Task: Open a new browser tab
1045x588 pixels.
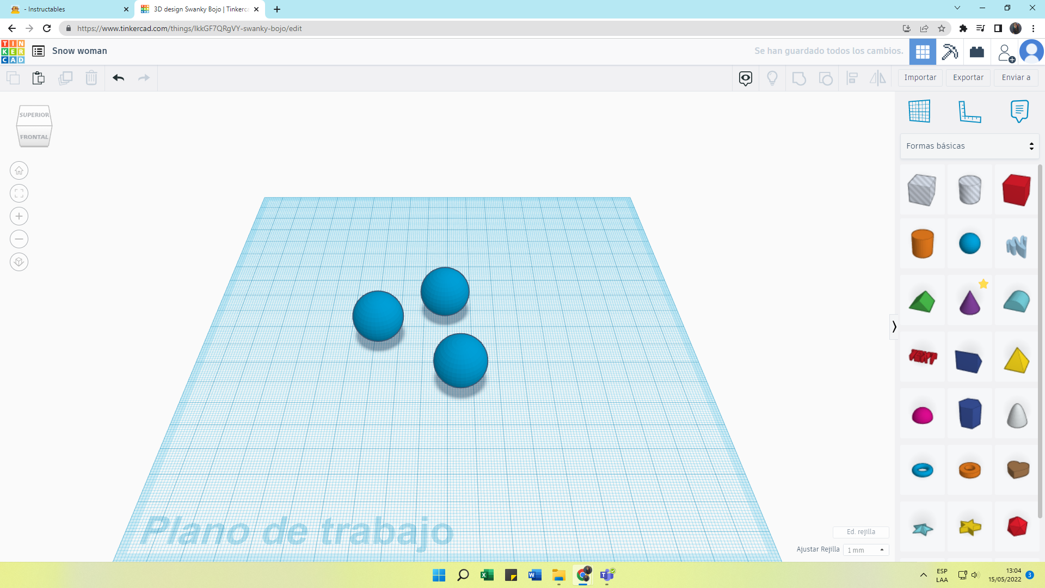Action: [277, 9]
